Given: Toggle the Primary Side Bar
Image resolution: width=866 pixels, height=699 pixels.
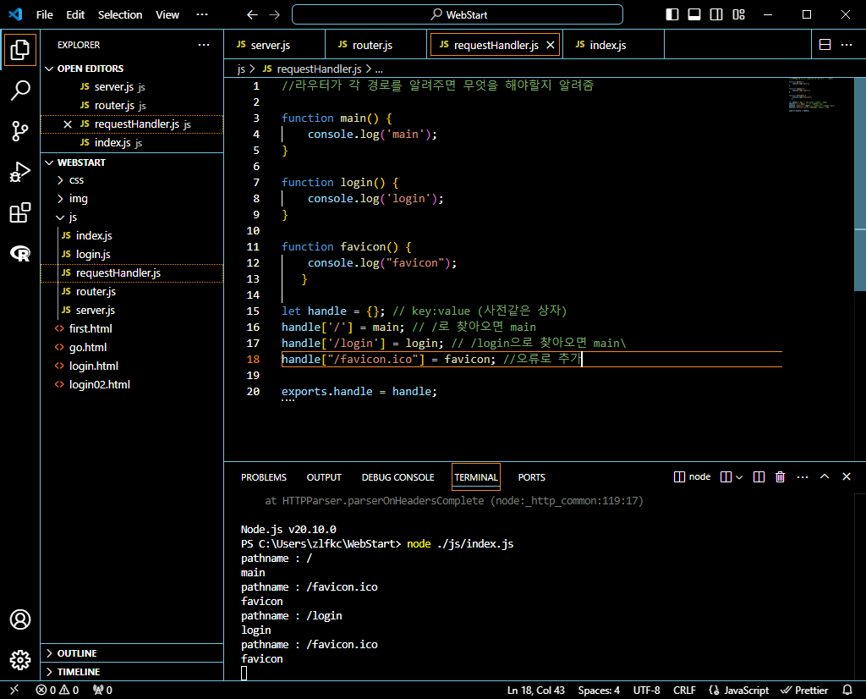Looking at the screenshot, I should [672, 14].
